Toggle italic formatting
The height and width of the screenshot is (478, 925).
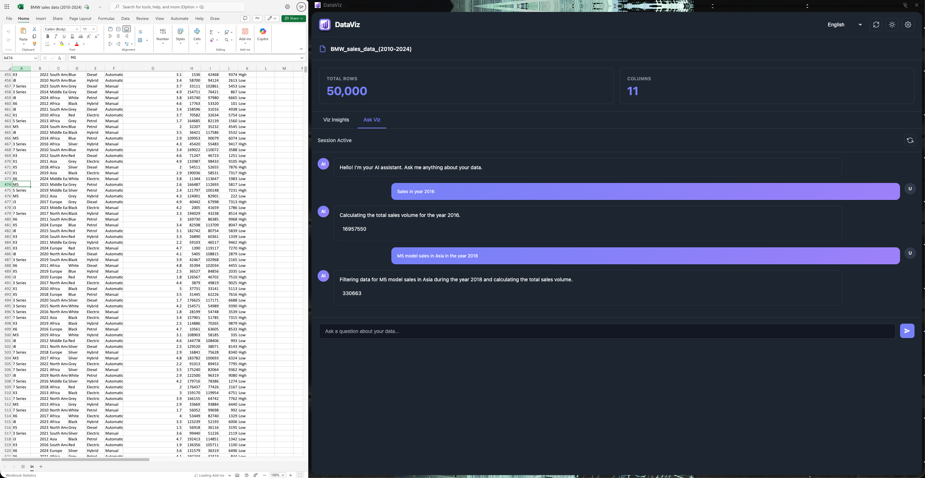pyautogui.click(x=56, y=36)
